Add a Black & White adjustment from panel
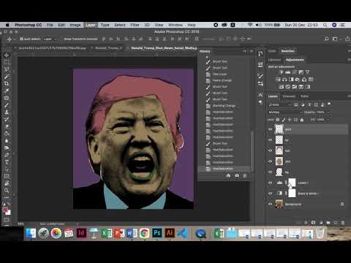351x263 pixels. click(291, 80)
